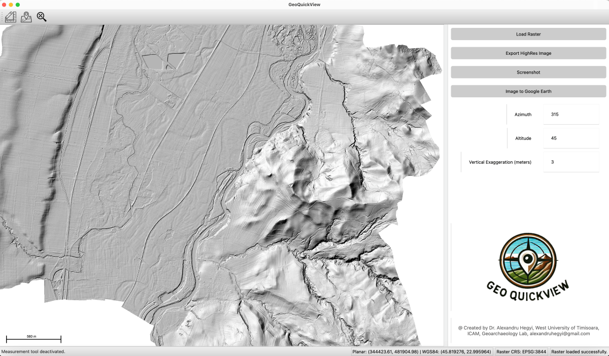Click Load Raster
Viewport: 609px width, 356px height.
529,34
